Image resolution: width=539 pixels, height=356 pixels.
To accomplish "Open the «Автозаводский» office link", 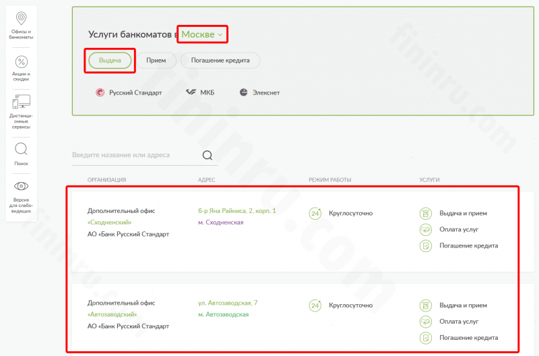I will [x=112, y=314].
